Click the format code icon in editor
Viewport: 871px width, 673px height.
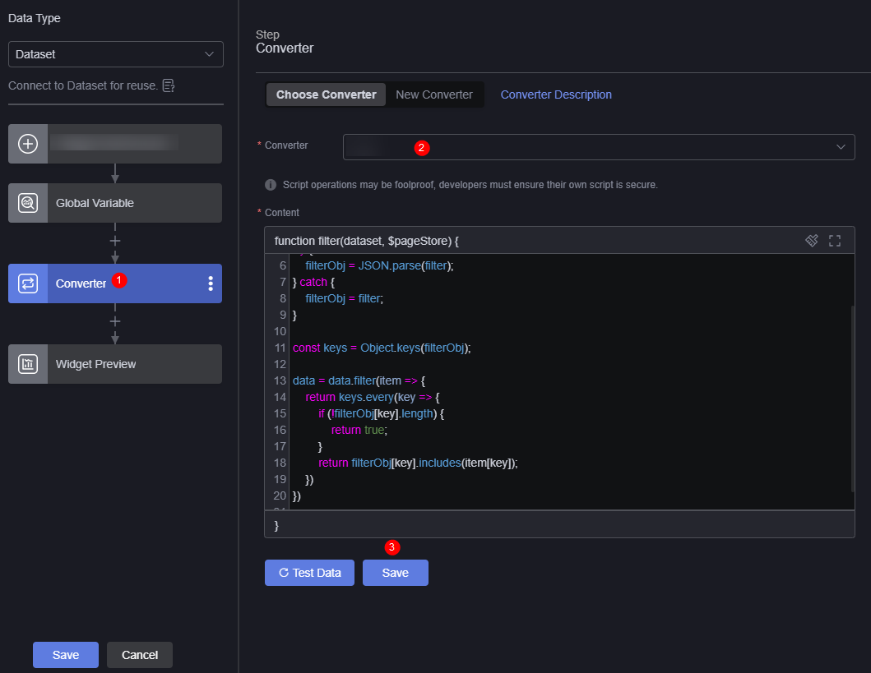coord(812,240)
